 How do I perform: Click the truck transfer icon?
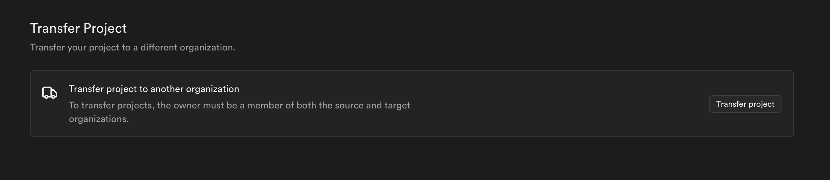(x=50, y=93)
